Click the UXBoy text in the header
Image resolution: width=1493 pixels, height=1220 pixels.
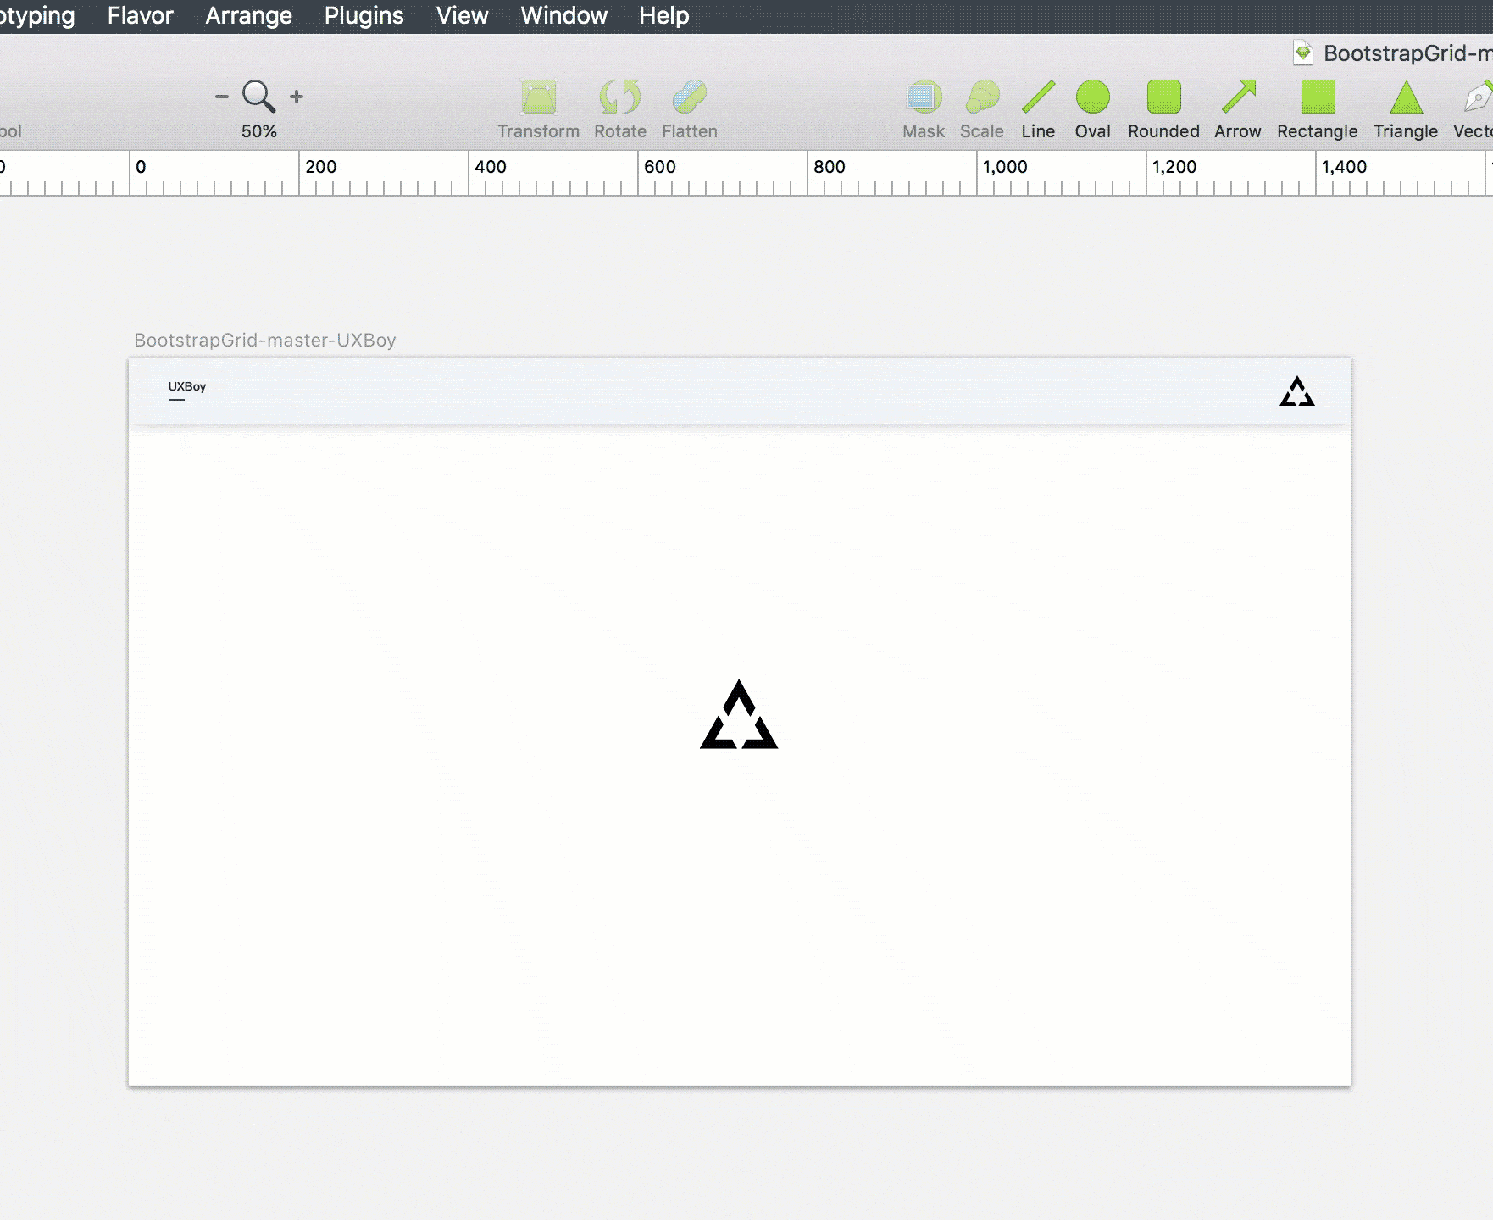[186, 386]
